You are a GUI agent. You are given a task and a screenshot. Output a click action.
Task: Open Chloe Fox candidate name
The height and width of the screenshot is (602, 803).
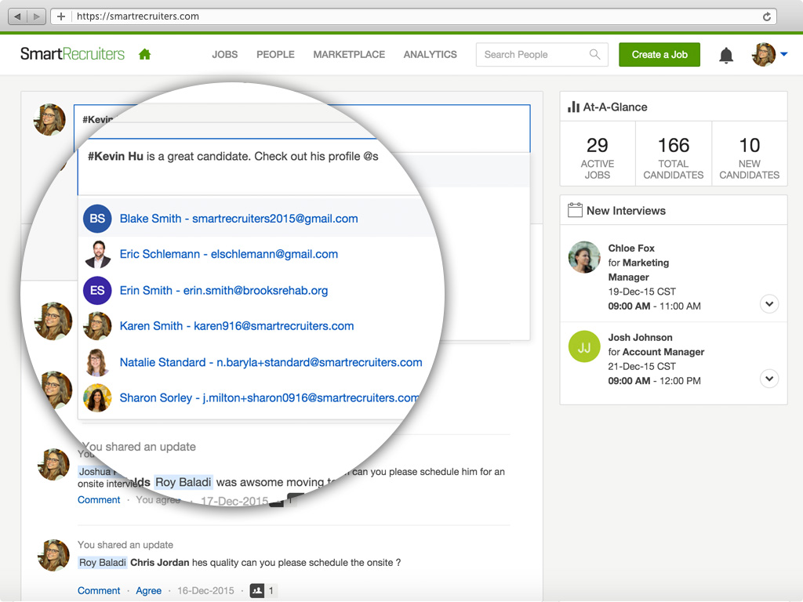click(x=631, y=248)
